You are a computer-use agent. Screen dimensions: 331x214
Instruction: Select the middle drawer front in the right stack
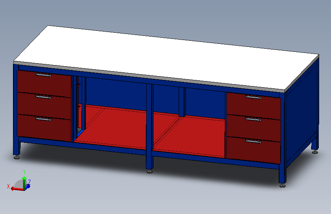[253, 128]
